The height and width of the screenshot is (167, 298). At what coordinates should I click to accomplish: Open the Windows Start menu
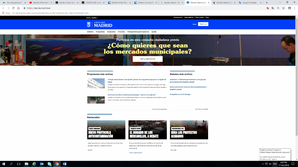(3, 164)
